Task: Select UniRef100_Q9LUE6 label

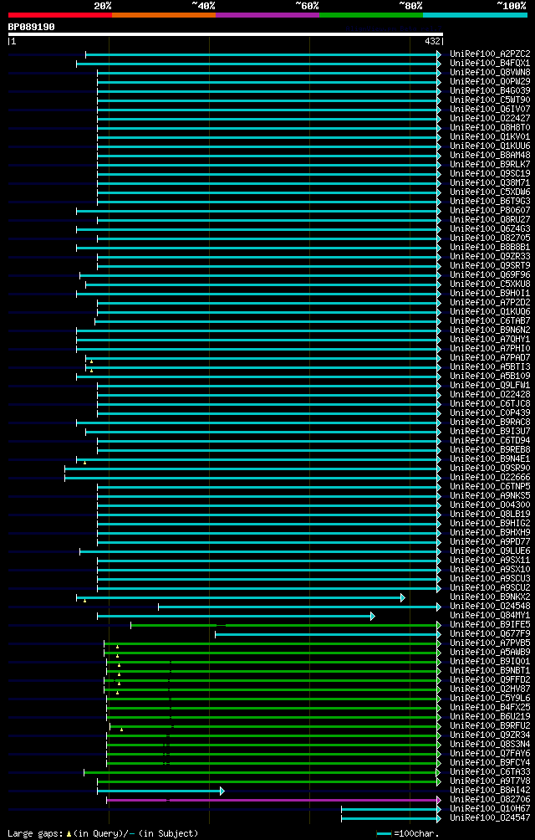Action: click(x=490, y=552)
